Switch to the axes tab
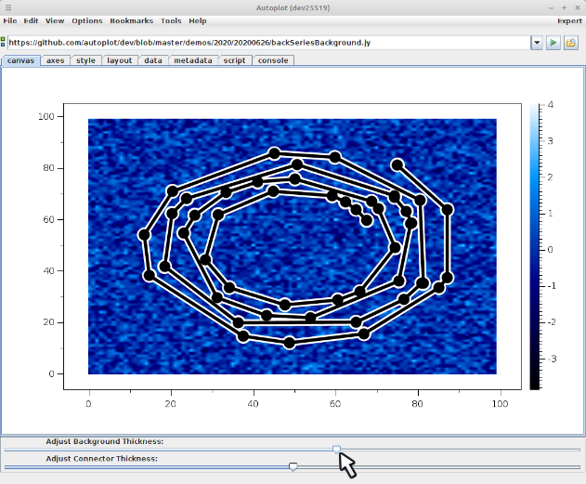 pos(56,60)
